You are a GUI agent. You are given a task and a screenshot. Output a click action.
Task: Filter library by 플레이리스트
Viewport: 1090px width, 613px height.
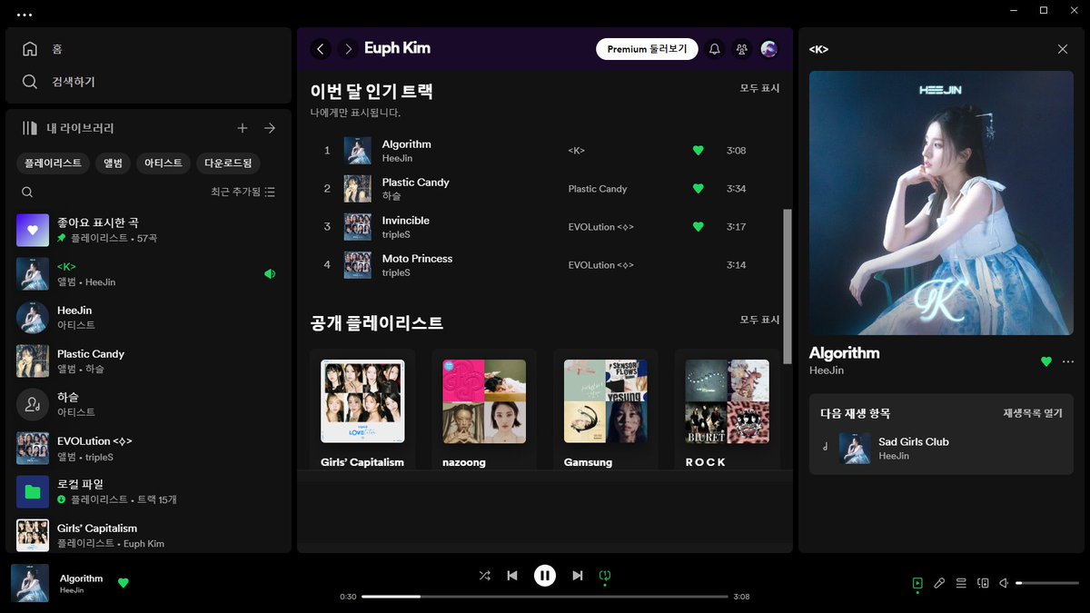[53, 163]
